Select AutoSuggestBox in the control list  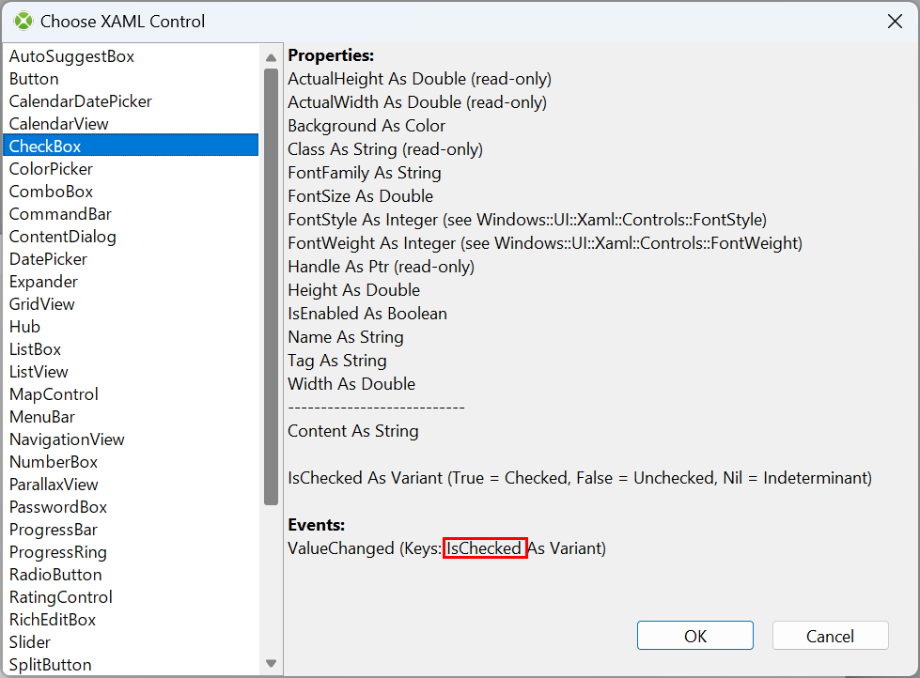131,56
